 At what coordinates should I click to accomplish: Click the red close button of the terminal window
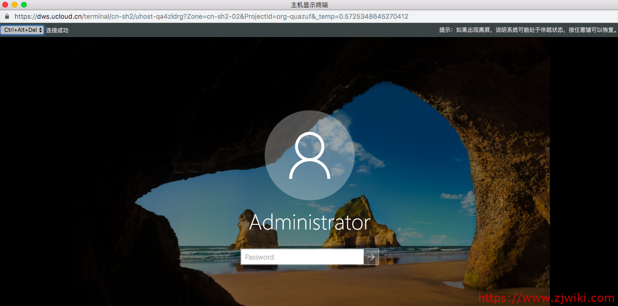[x=5, y=5]
